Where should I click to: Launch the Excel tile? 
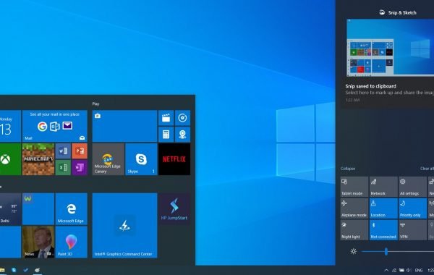pos(63,167)
